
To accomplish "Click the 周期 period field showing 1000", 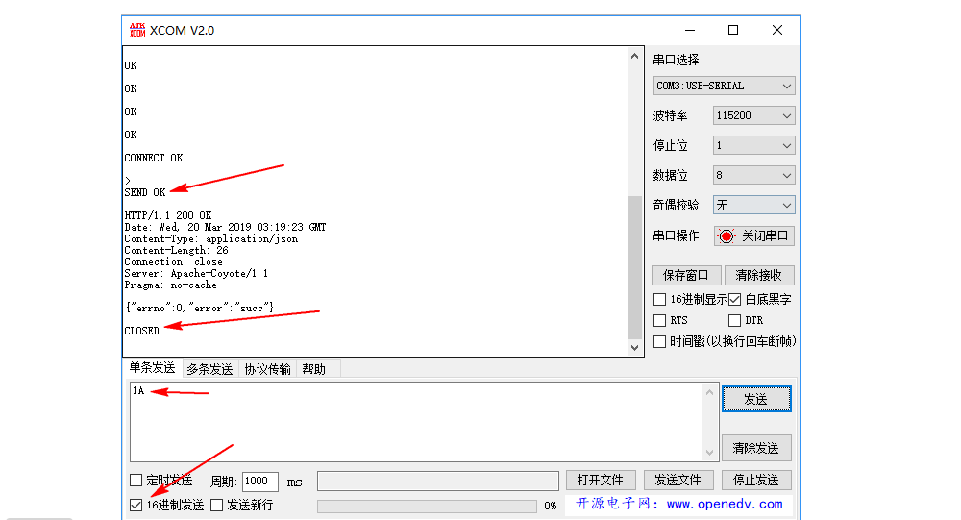I will [x=259, y=482].
